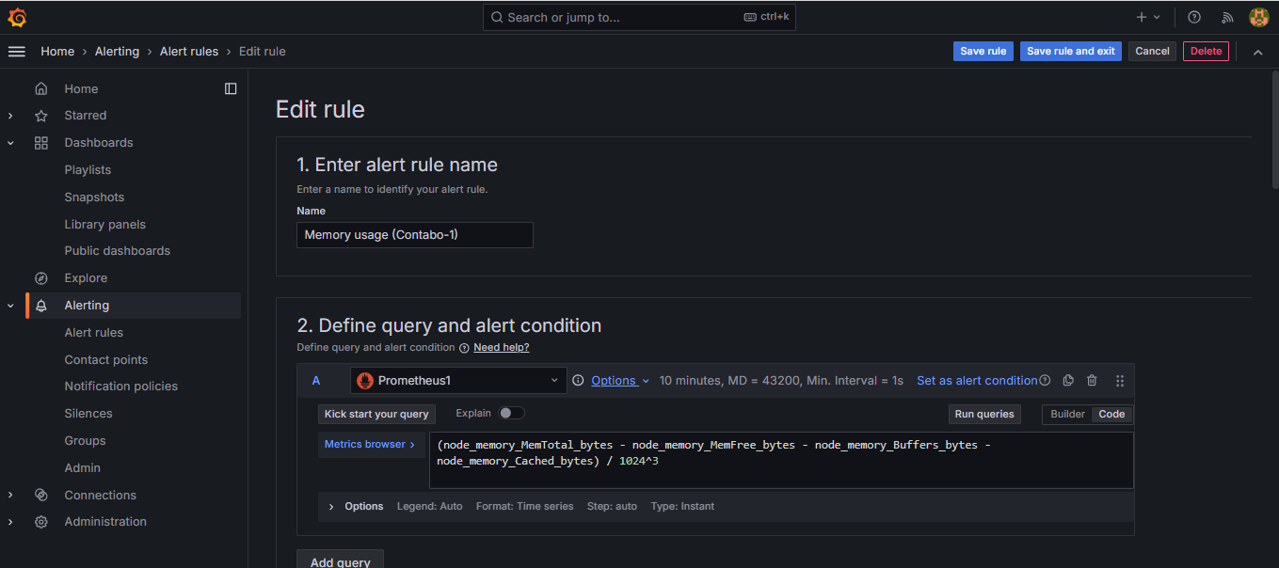Click the user avatar profile icon

pos(1258,17)
